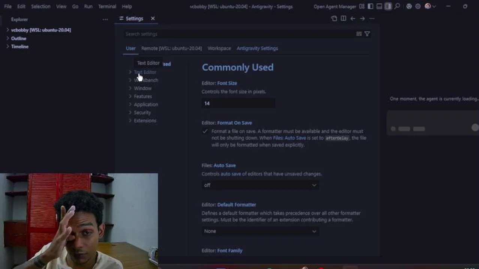Expand Text Editor settings category
The height and width of the screenshot is (269, 479).
click(x=145, y=72)
